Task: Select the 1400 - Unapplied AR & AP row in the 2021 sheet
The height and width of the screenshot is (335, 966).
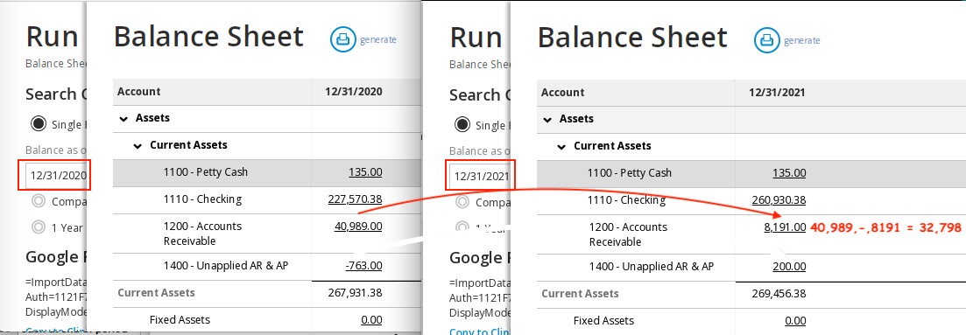Action: point(751,267)
